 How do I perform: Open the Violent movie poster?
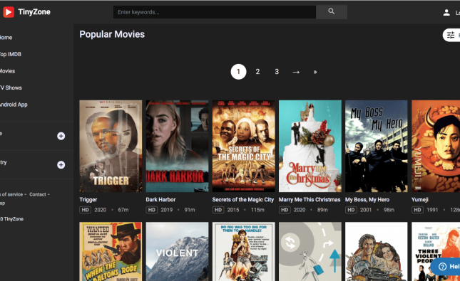pyautogui.click(x=177, y=251)
